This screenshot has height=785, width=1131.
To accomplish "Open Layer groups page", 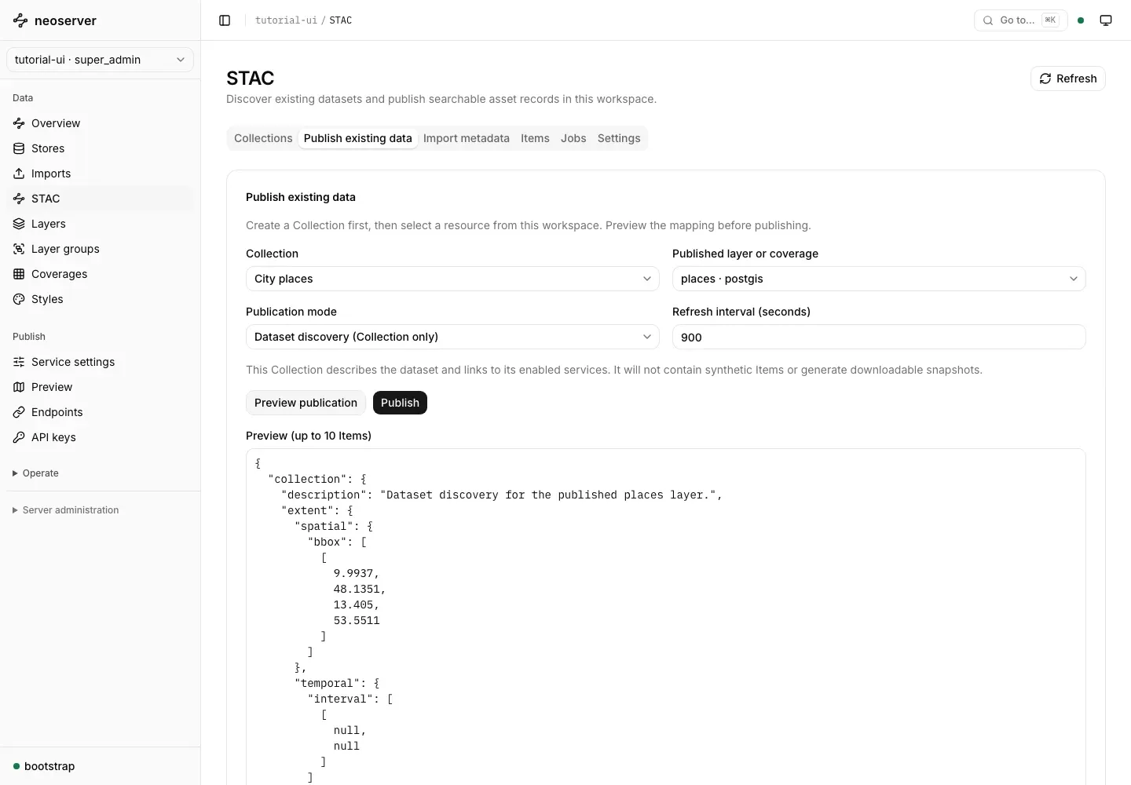I will click(100, 249).
